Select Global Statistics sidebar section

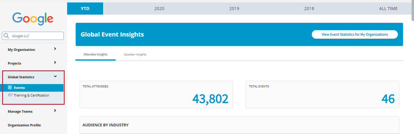[x=21, y=77]
